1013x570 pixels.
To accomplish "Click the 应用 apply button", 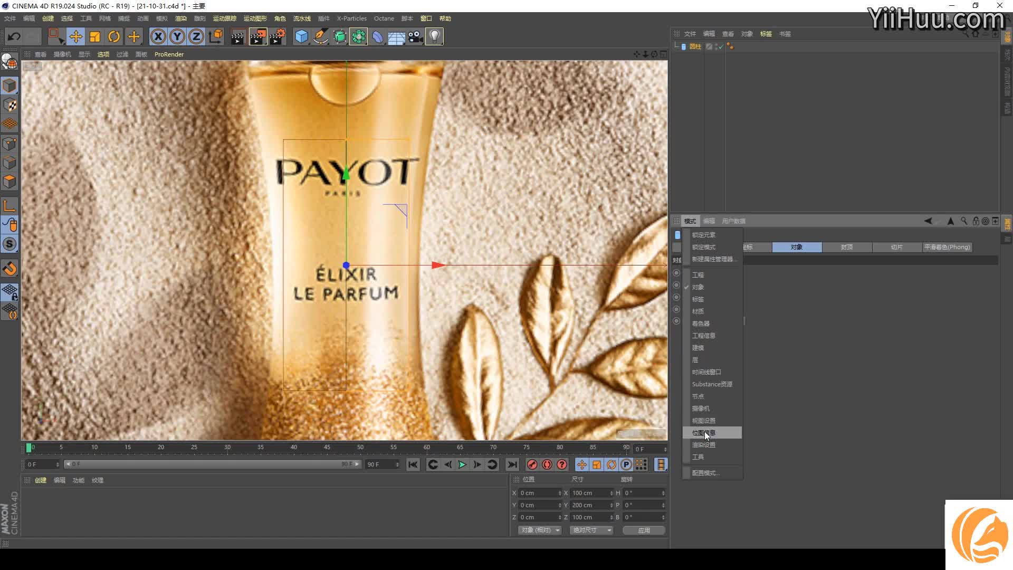I will (x=644, y=530).
